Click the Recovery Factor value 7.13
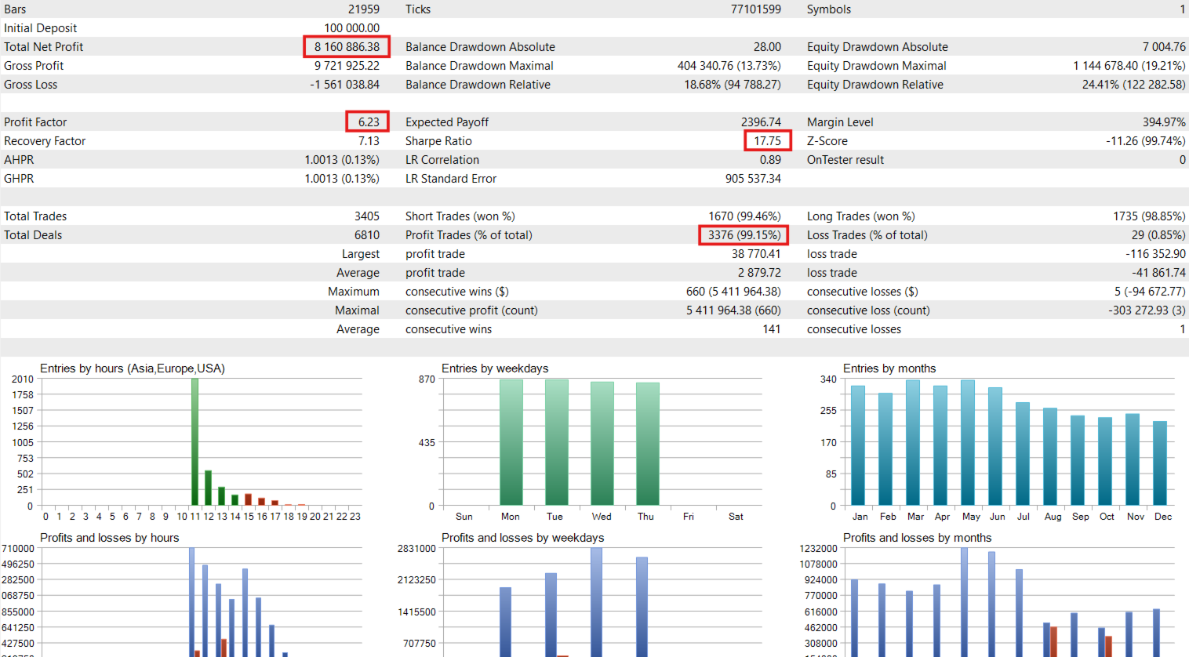The height and width of the screenshot is (657, 1189). 369,141
